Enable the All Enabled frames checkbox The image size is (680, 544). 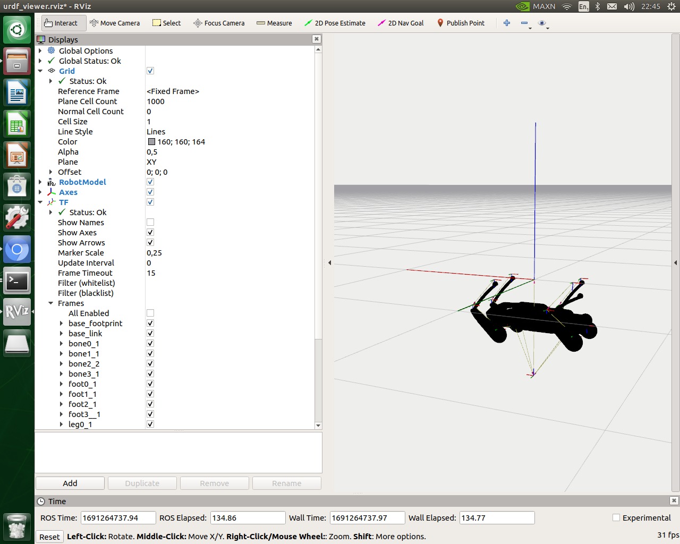point(150,313)
